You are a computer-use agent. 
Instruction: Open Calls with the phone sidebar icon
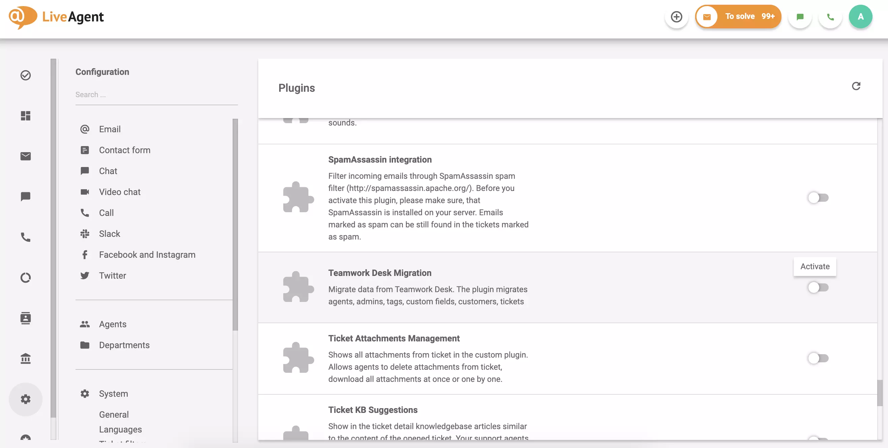click(25, 237)
